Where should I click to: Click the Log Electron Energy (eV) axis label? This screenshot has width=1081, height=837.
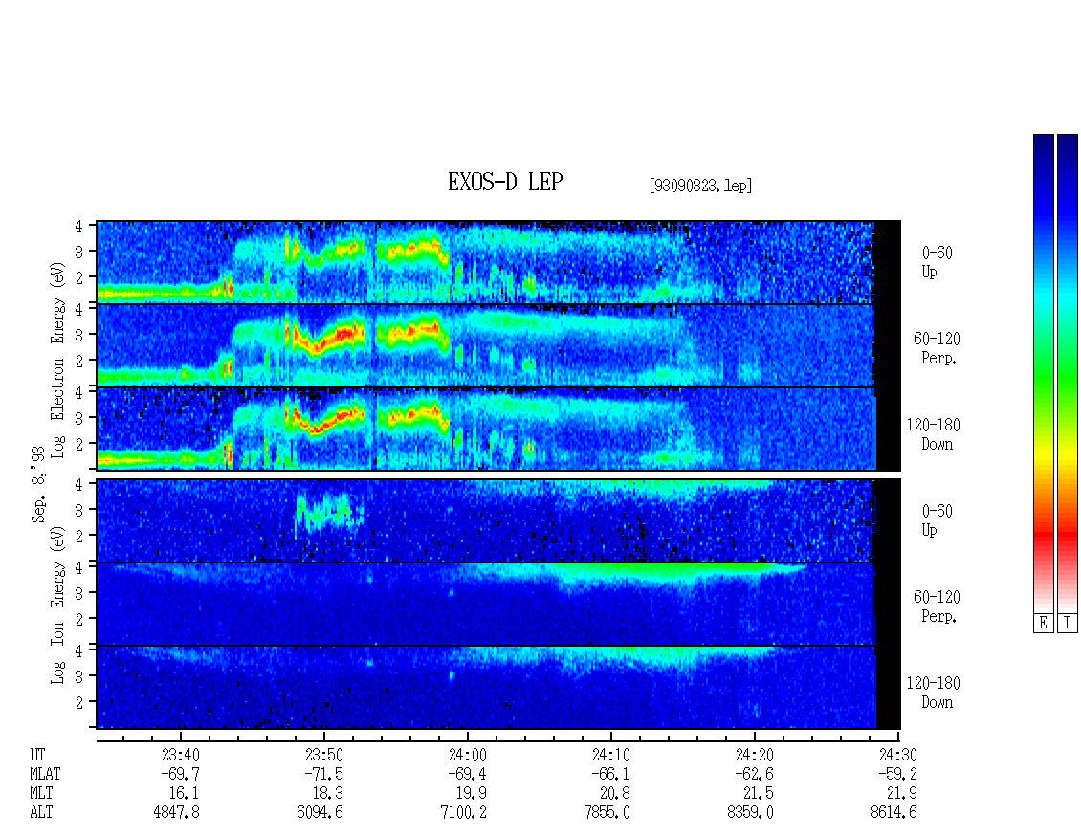click(x=58, y=360)
